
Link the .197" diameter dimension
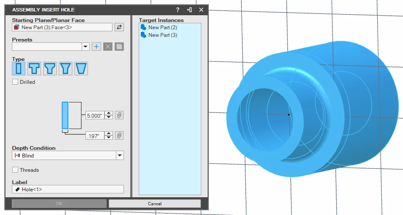[x=119, y=135]
